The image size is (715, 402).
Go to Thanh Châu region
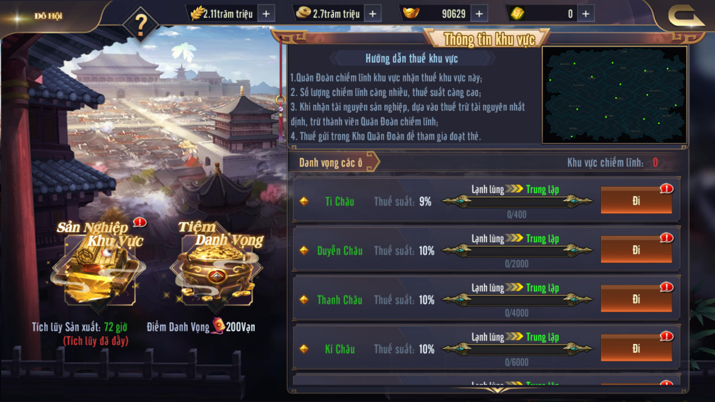pyautogui.click(x=636, y=299)
